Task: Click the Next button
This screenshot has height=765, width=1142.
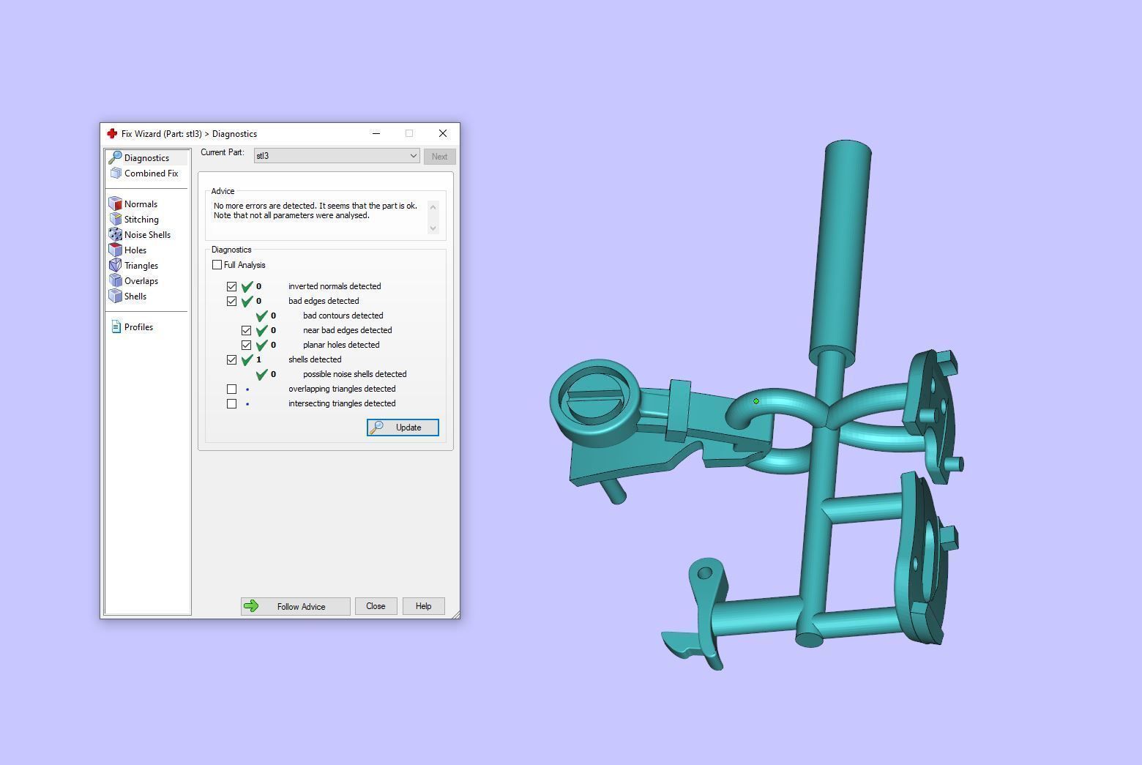Action: (x=439, y=157)
